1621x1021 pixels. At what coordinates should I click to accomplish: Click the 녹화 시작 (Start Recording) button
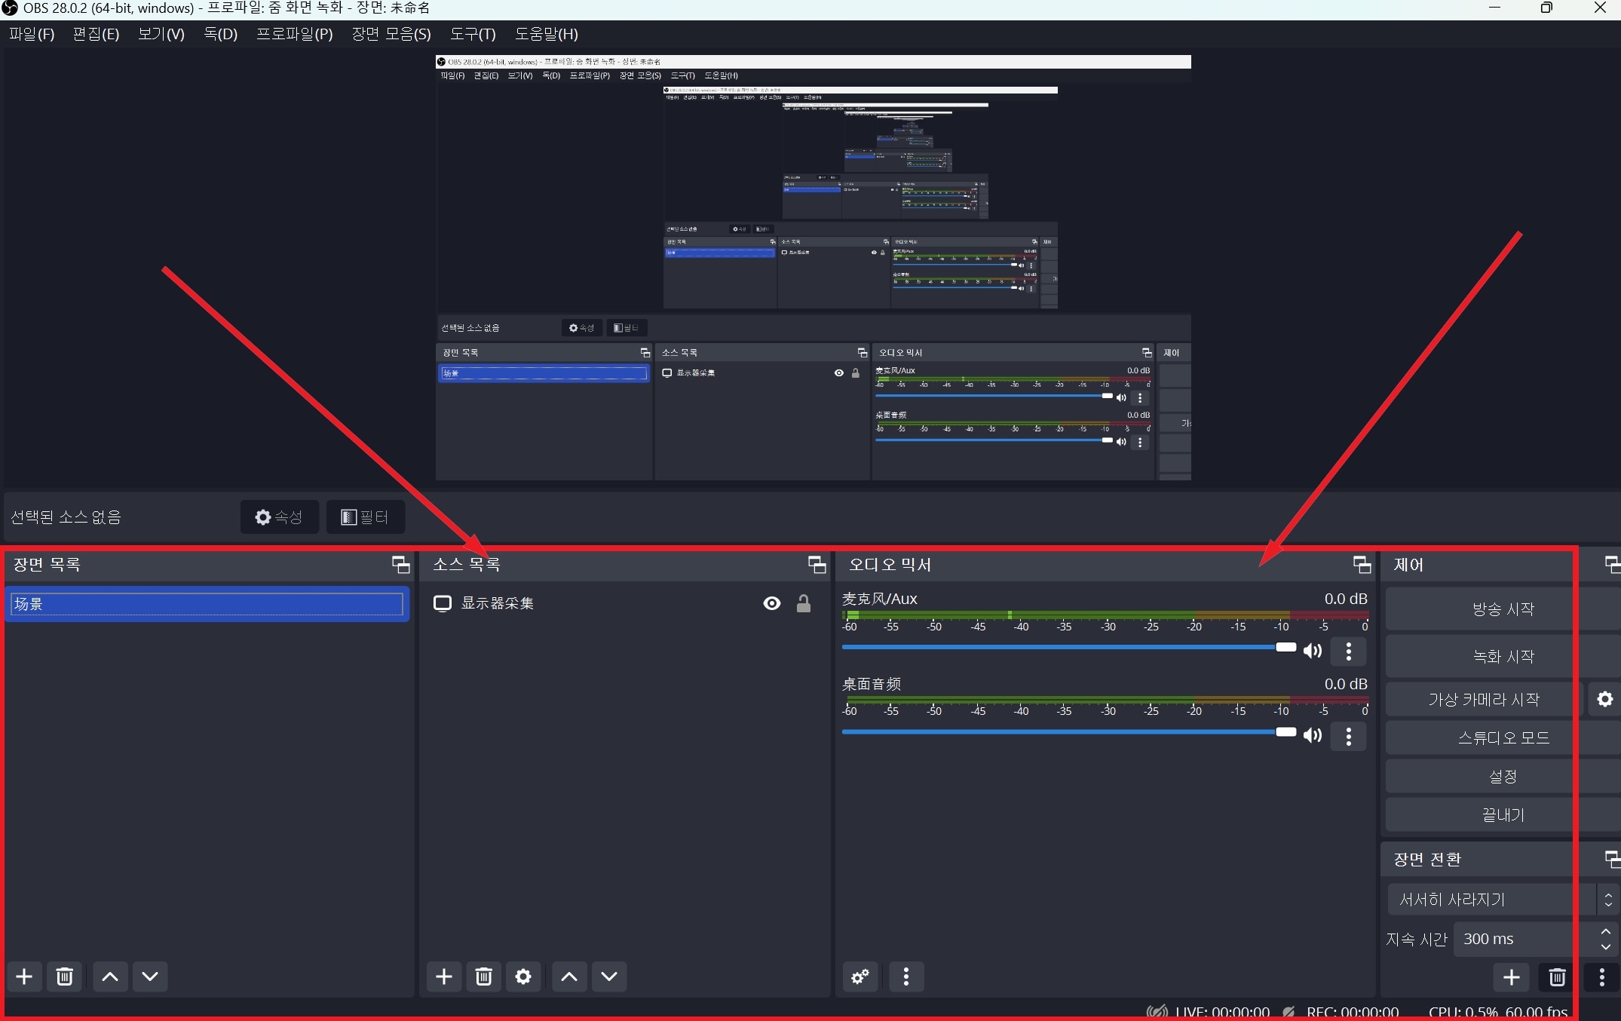(x=1503, y=656)
